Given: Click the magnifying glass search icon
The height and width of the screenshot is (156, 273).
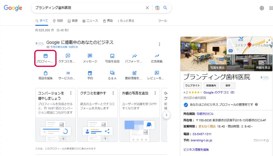Looking at the screenshot, I should point(165,8).
